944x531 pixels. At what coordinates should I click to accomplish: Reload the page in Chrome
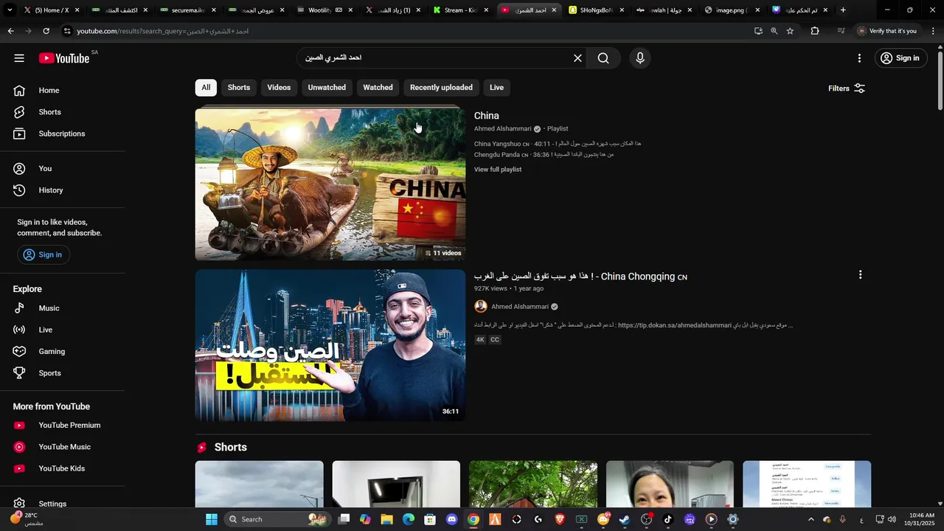46,31
